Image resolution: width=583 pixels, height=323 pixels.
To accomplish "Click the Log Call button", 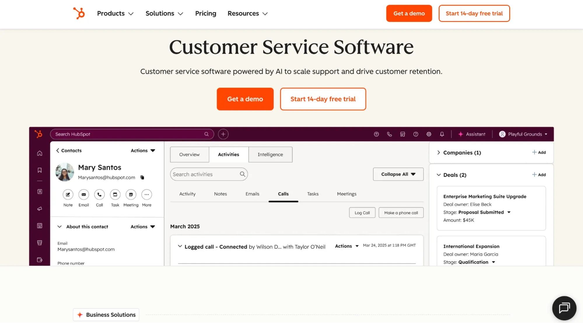I will pyautogui.click(x=362, y=212).
